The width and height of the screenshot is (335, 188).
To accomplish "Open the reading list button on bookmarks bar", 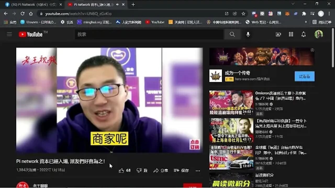I will coord(322,22).
